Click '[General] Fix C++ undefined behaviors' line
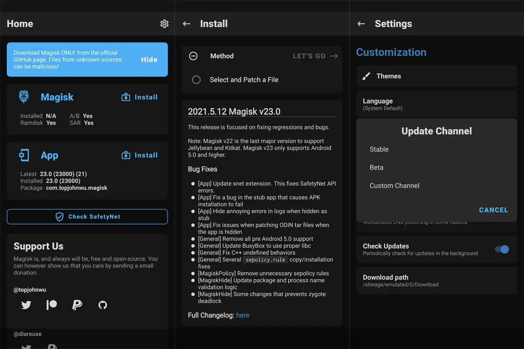Viewport: 524px width, 349px height. [247, 253]
